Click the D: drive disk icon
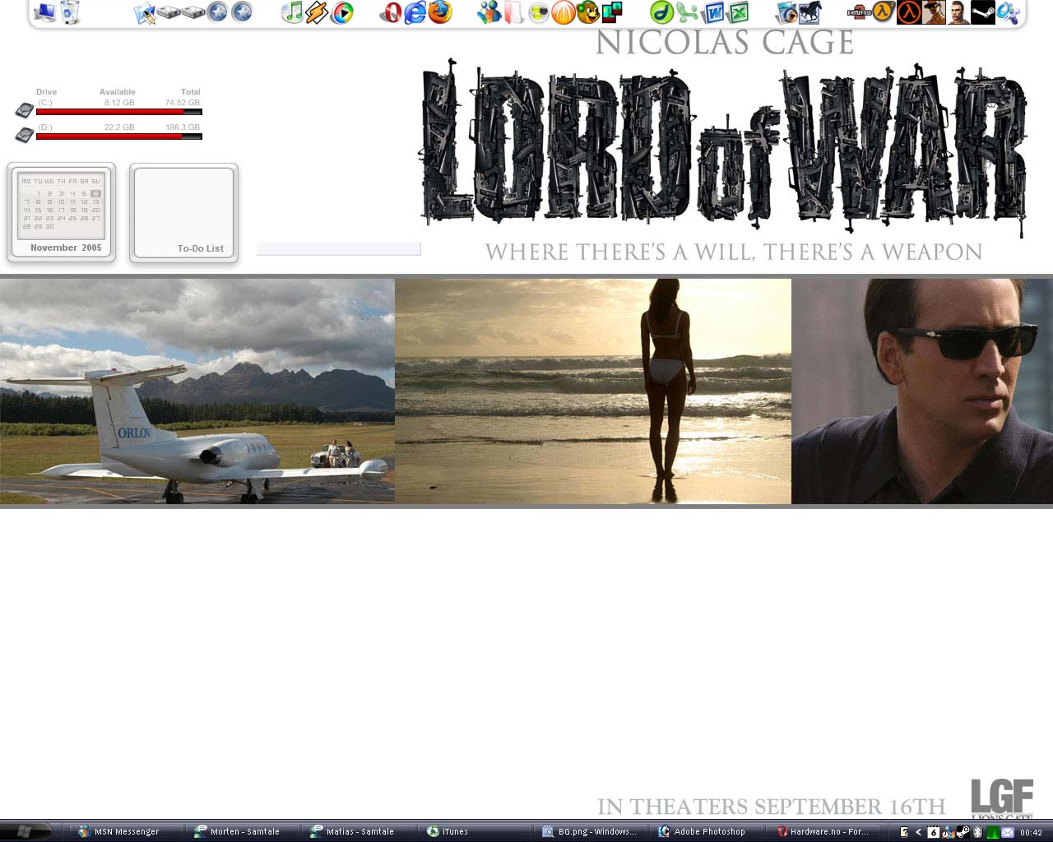Viewport: 1053px width, 842px height. pyautogui.click(x=24, y=134)
